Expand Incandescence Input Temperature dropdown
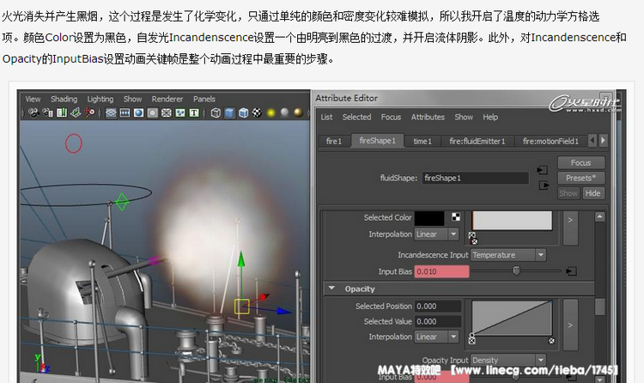 click(508, 255)
